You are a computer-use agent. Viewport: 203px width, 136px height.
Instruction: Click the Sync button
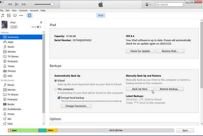(x=185, y=130)
